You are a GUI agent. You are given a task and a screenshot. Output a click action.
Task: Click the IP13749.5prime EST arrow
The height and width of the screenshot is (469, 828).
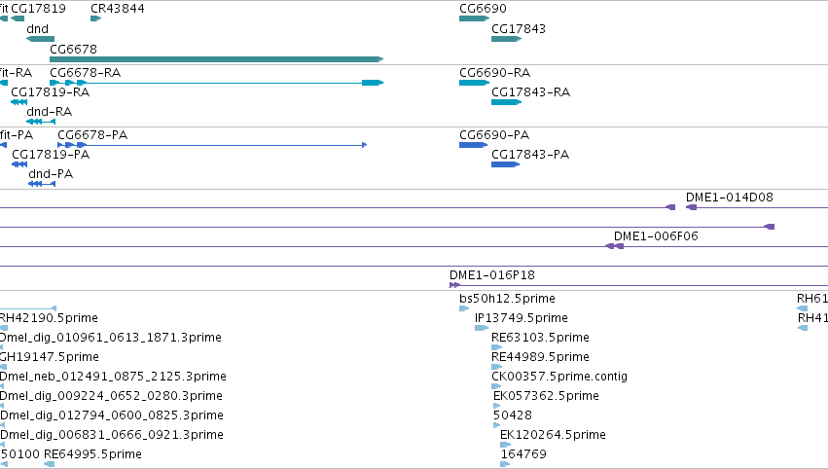coord(481,328)
